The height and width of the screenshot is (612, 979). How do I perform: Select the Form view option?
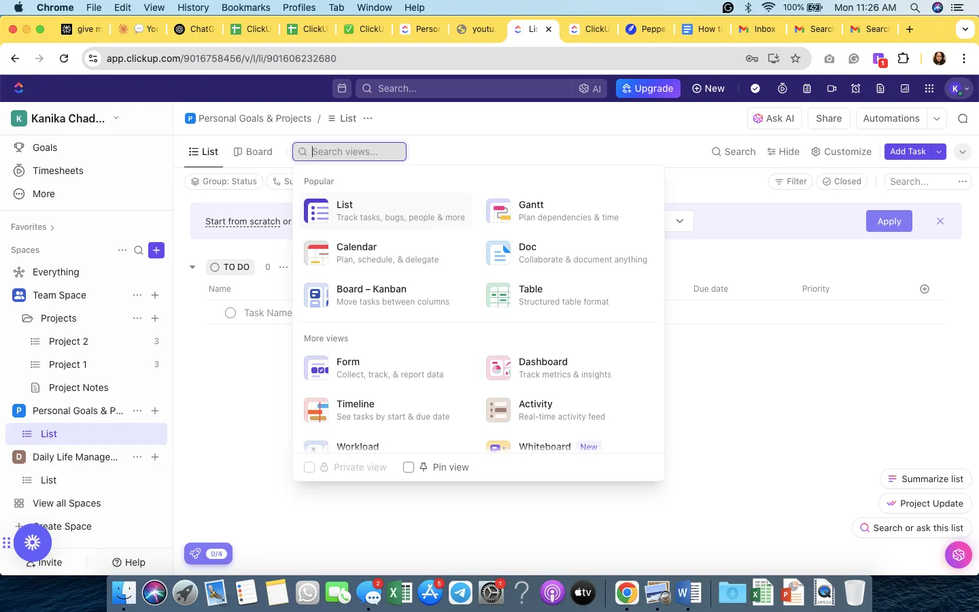coord(385,368)
